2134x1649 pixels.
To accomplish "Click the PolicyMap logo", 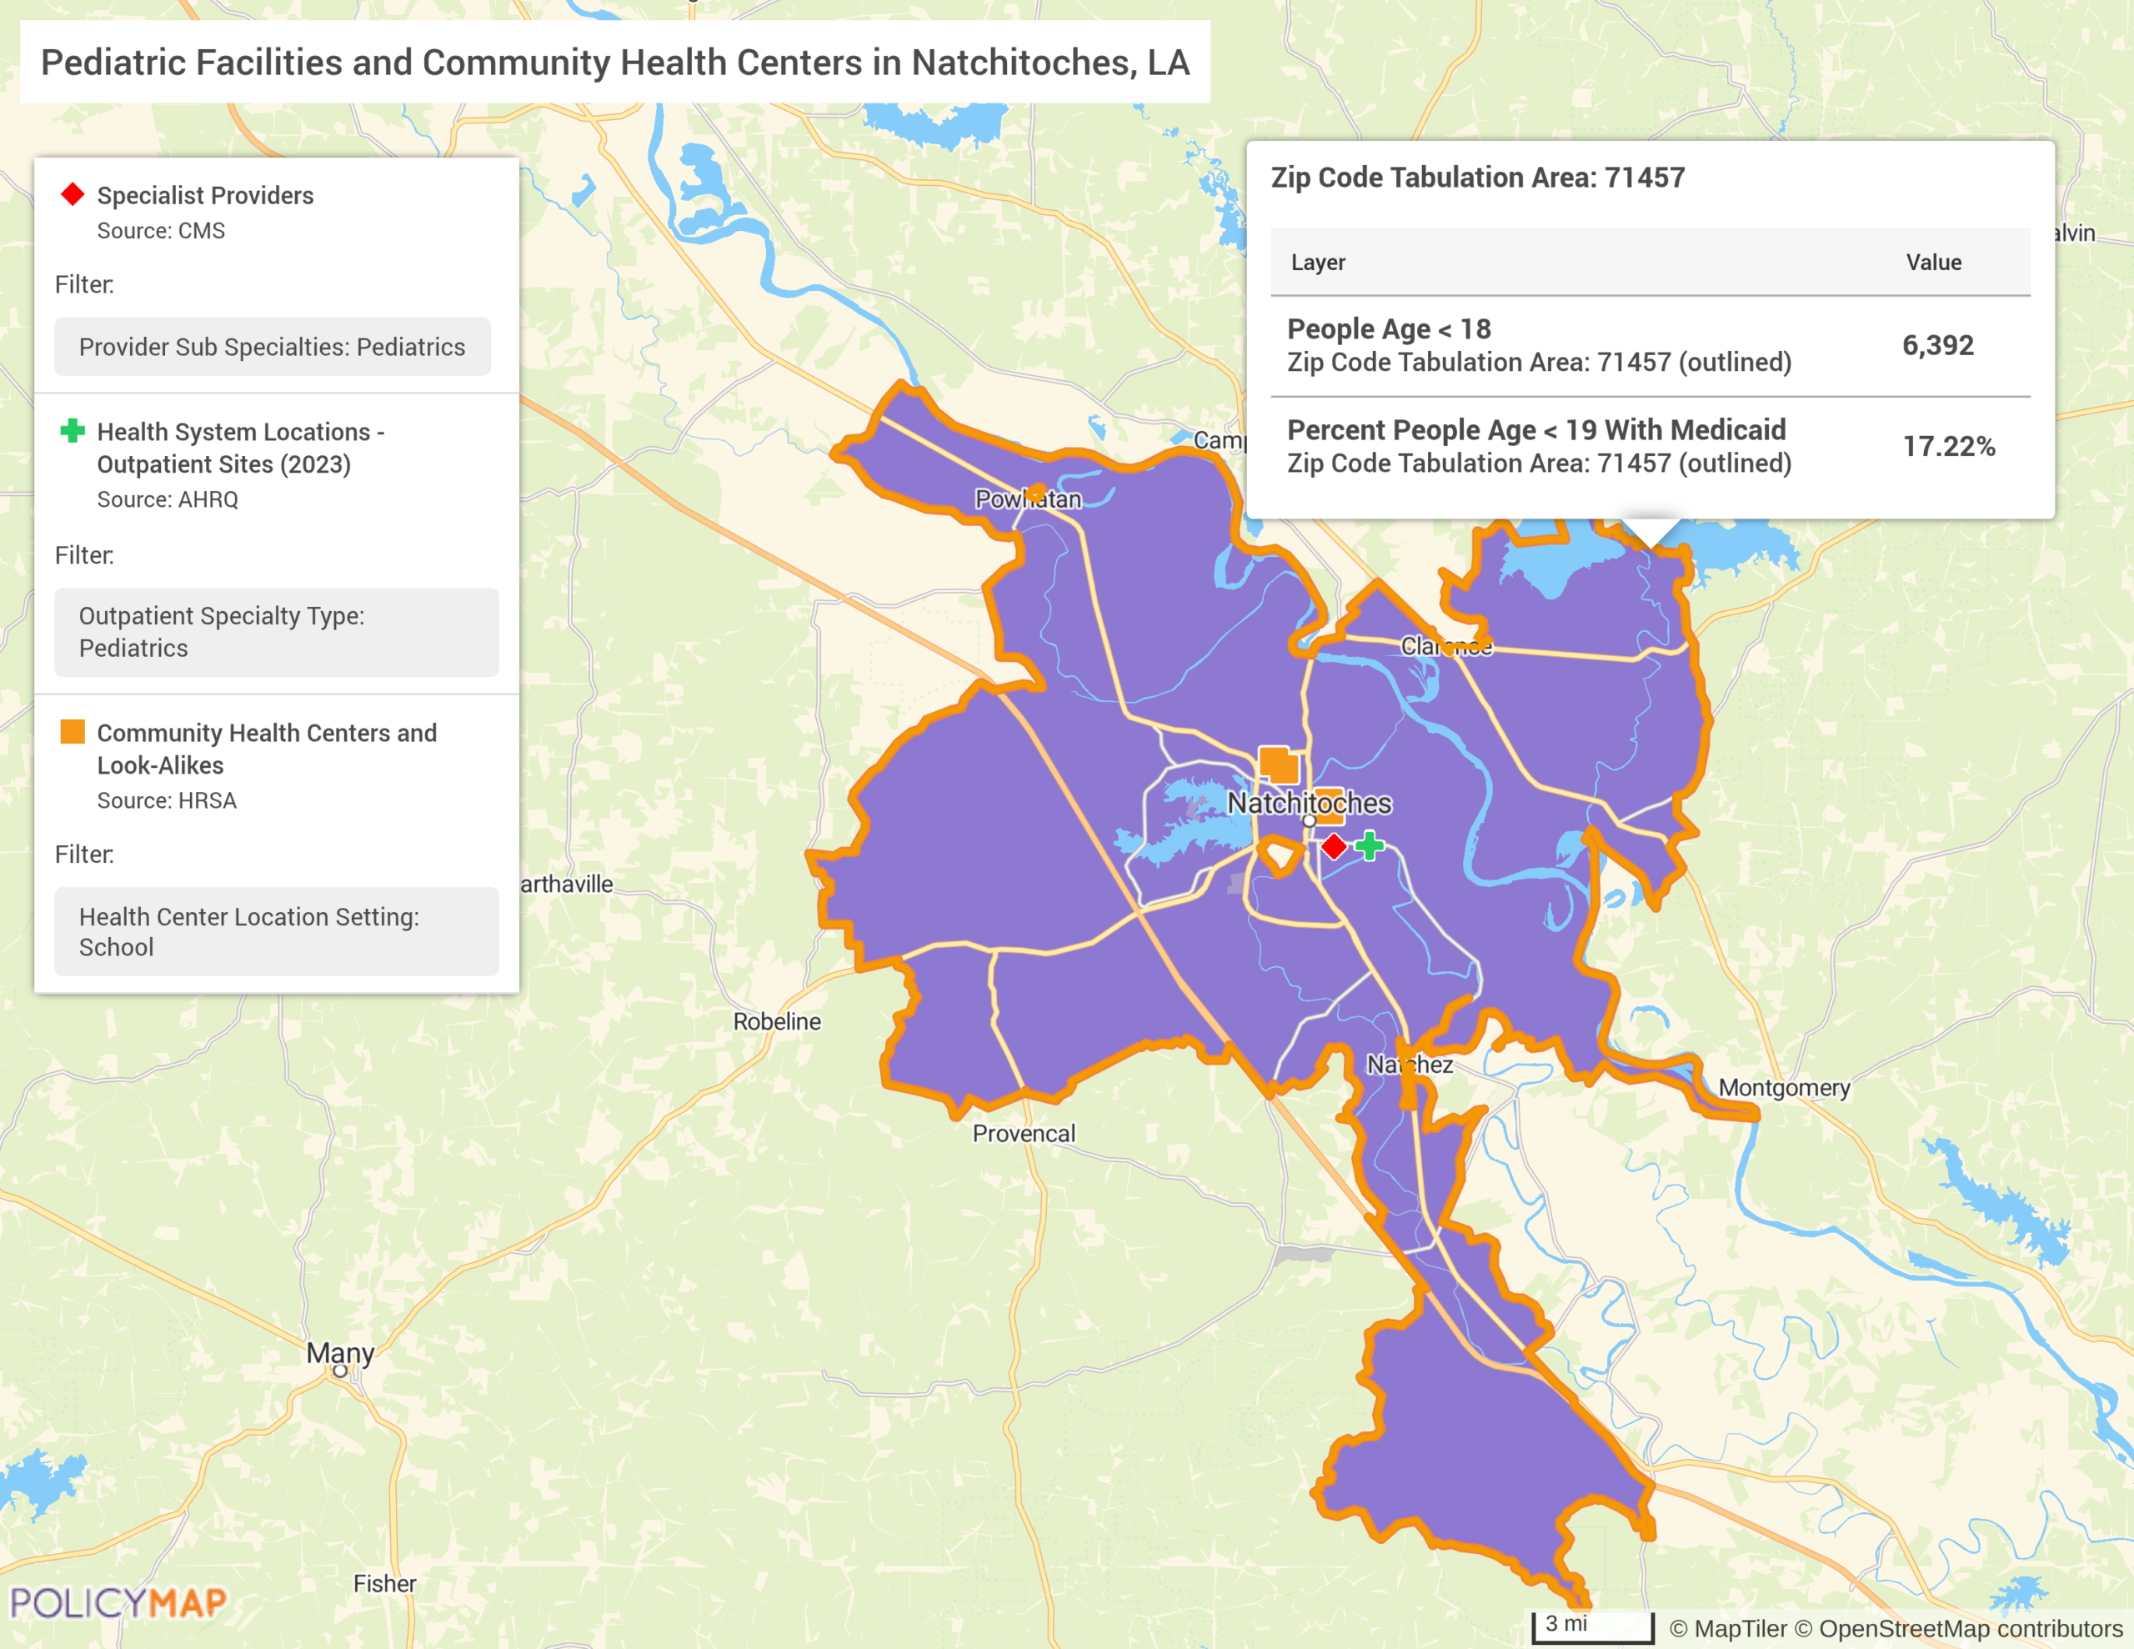I will click(x=118, y=1602).
